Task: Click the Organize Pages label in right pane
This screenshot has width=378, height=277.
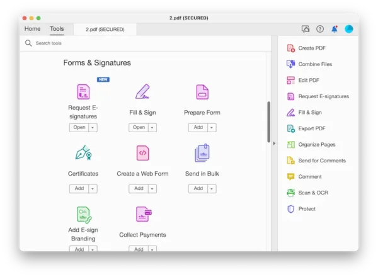Action: (317, 145)
